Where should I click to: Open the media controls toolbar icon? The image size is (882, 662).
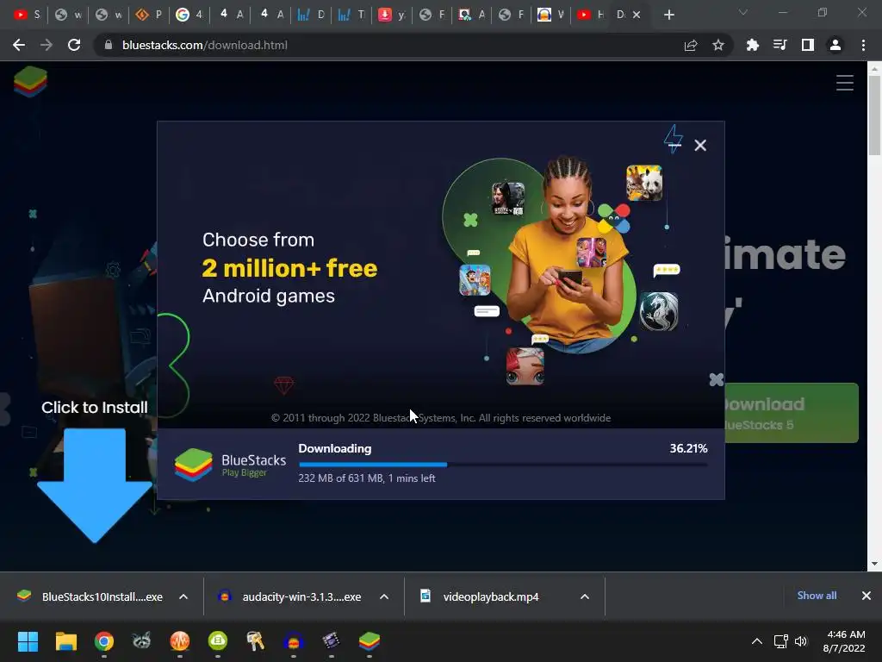coord(780,45)
